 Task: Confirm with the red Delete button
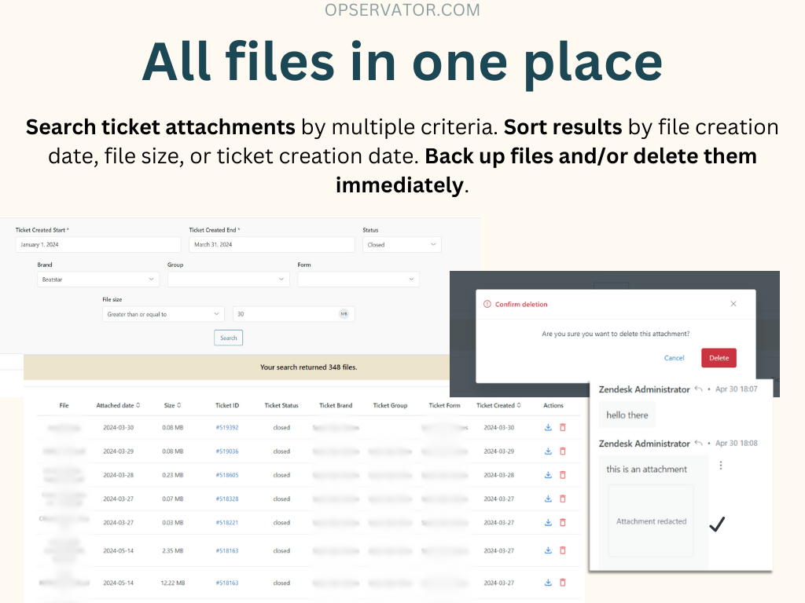719,358
